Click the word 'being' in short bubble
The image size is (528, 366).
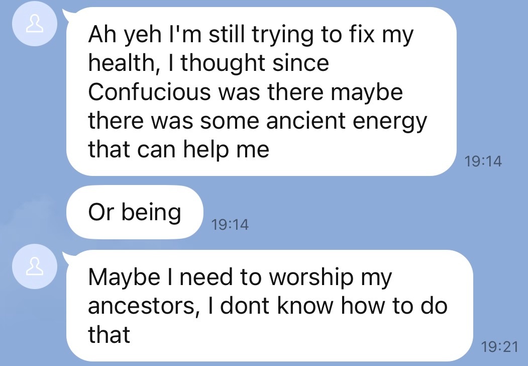coord(151,213)
